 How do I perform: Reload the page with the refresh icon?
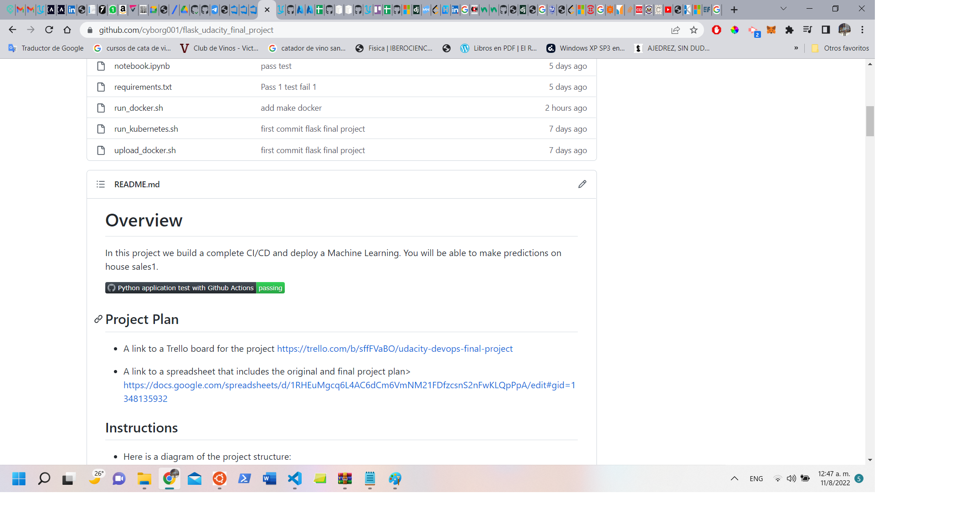coord(49,30)
